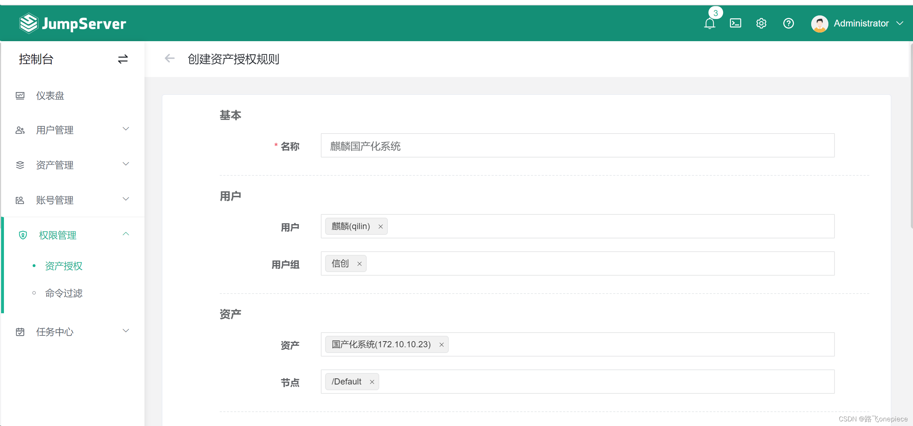Click the Administrator avatar picture
The image size is (913, 426).
tap(819, 24)
